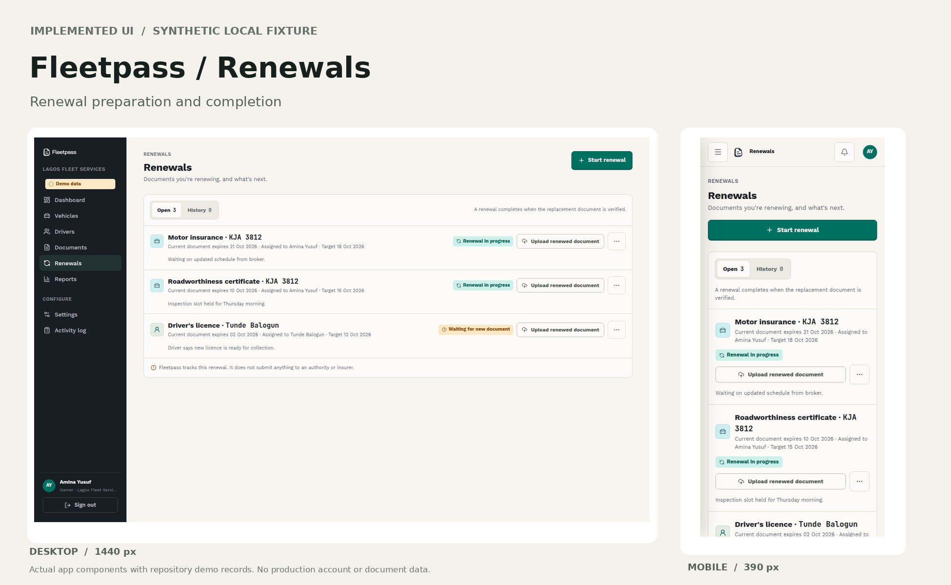The width and height of the screenshot is (951, 585).
Task: Click the Documents file icon in sidebar
Action: [47, 248]
